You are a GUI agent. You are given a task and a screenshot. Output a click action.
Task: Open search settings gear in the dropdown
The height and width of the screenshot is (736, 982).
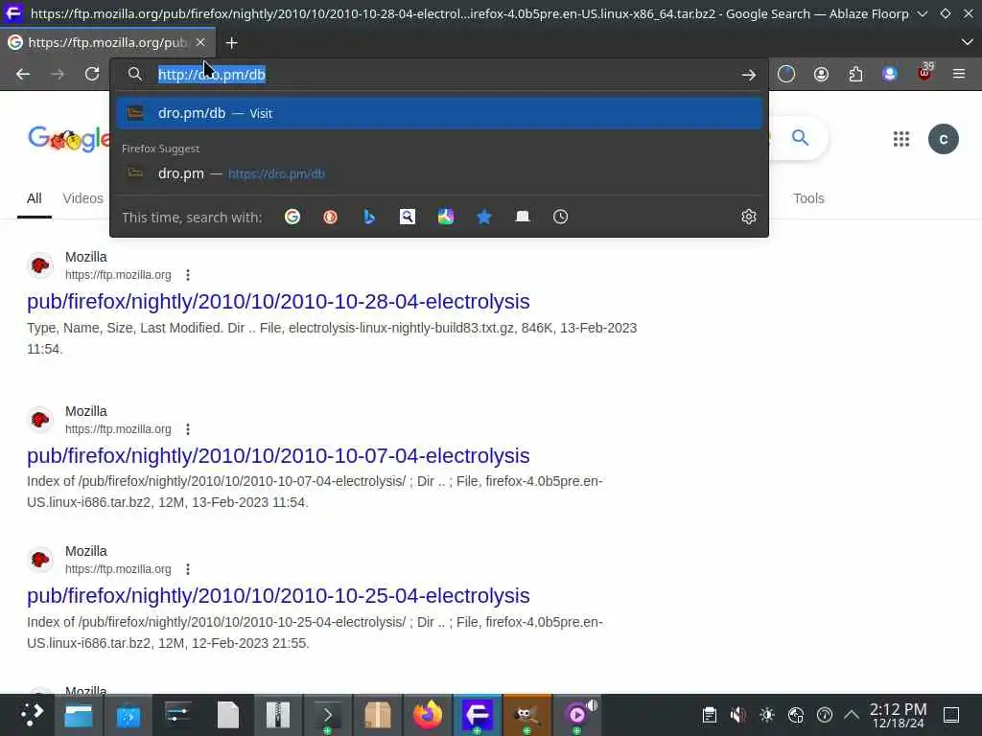(x=748, y=217)
